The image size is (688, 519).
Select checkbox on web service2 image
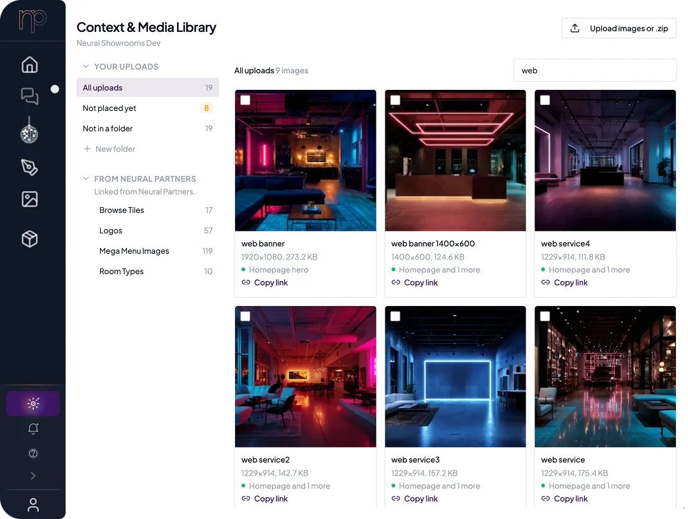(x=245, y=316)
